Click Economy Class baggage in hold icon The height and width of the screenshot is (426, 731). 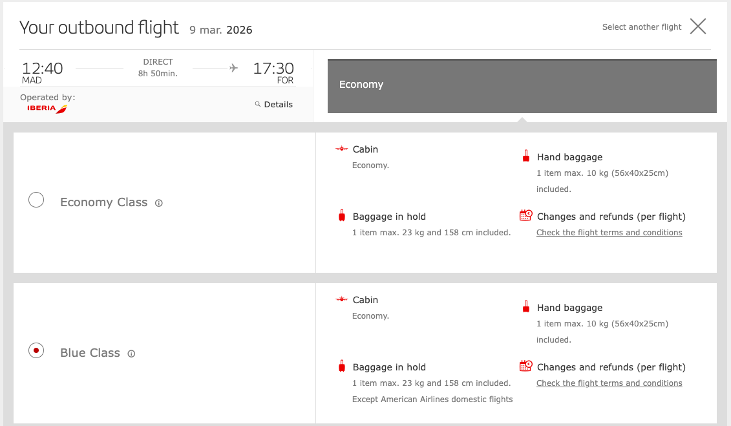pyautogui.click(x=342, y=215)
